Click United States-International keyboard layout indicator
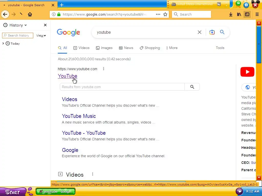The height and width of the screenshot is (196, 262). pyautogui.click(x=192, y=4)
